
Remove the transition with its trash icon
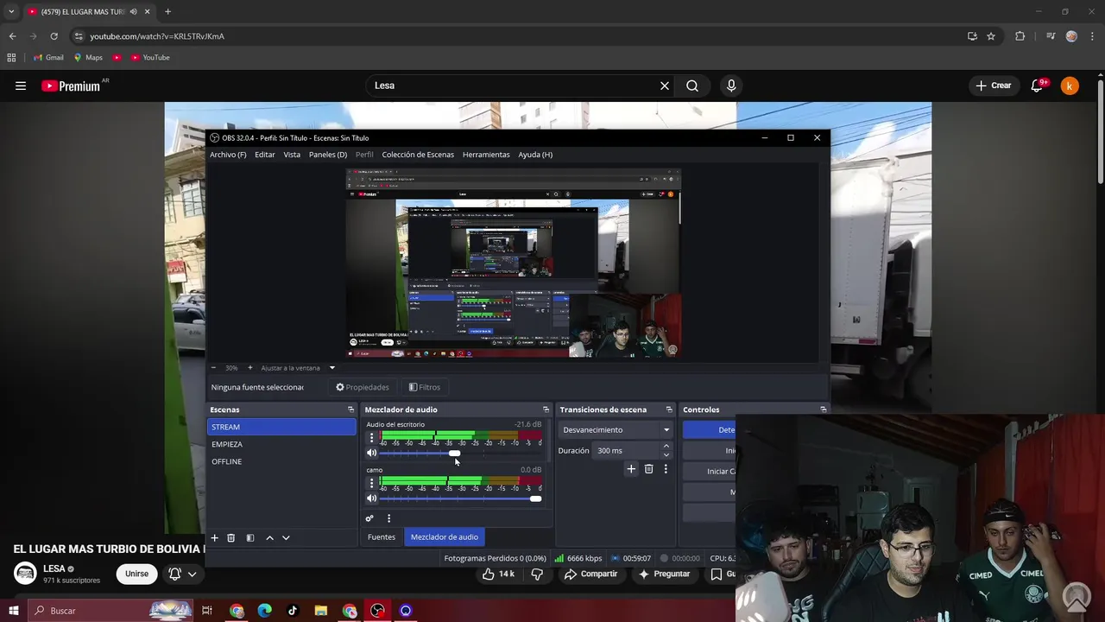(649, 469)
